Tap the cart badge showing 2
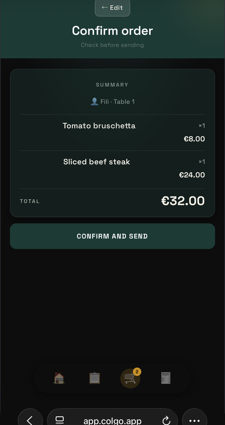Viewport: 225px width, 425px height. coord(137,372)
